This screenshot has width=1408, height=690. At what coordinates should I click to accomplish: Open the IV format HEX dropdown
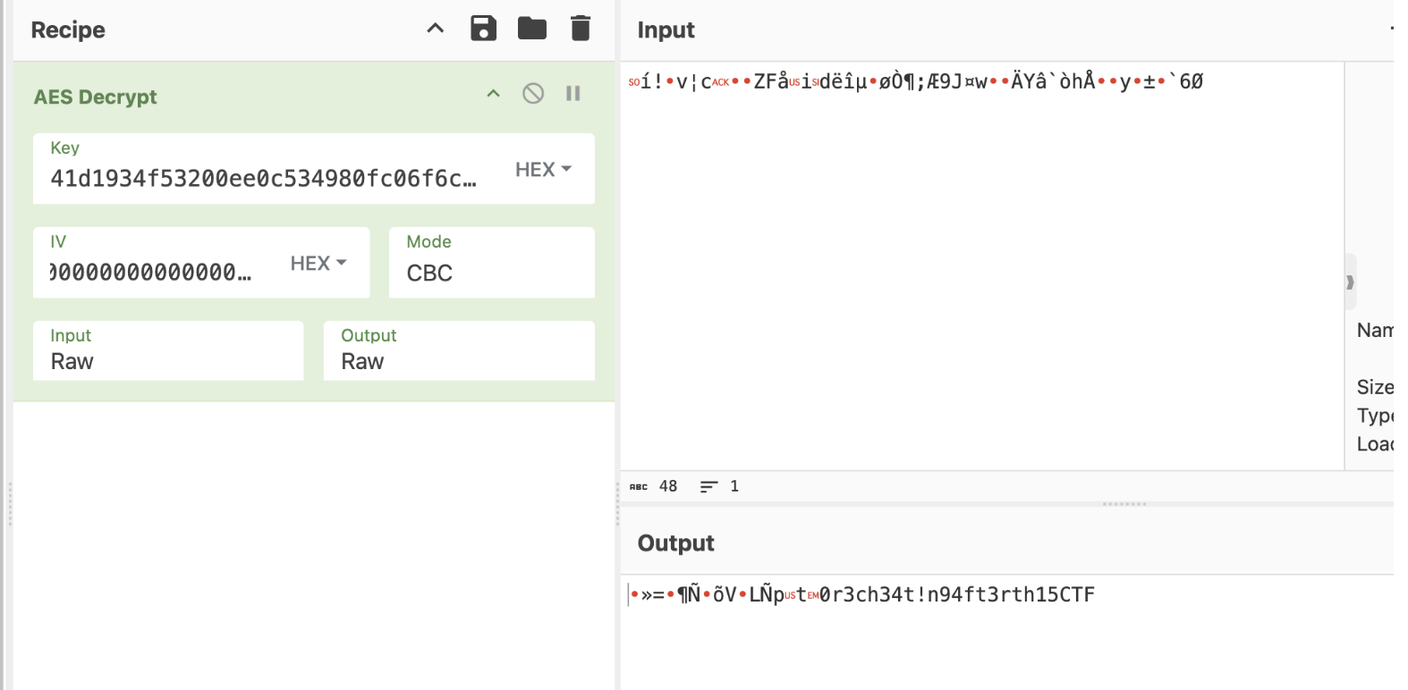click(x=318, y=264)
